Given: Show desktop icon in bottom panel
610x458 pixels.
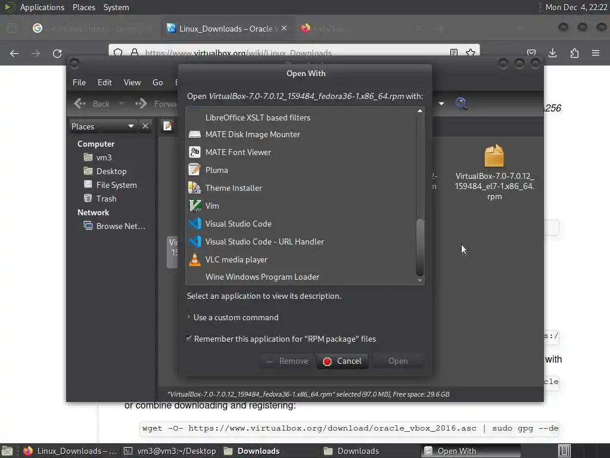Looking at the screenshot, I should [x=7, y=451].
